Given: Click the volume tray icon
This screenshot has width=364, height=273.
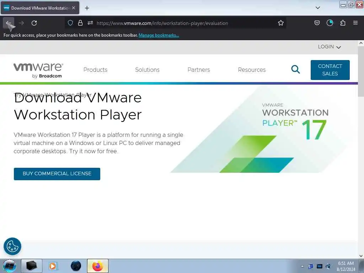Looking at the screenshot, I should [x=328, y=266].
